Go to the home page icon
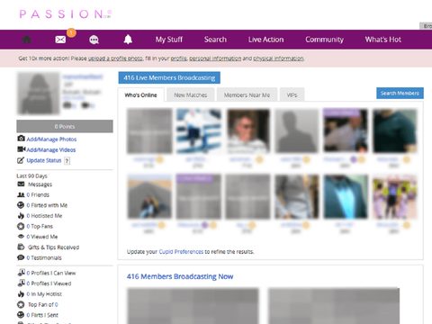432x324 pixels. click(26, 40)
